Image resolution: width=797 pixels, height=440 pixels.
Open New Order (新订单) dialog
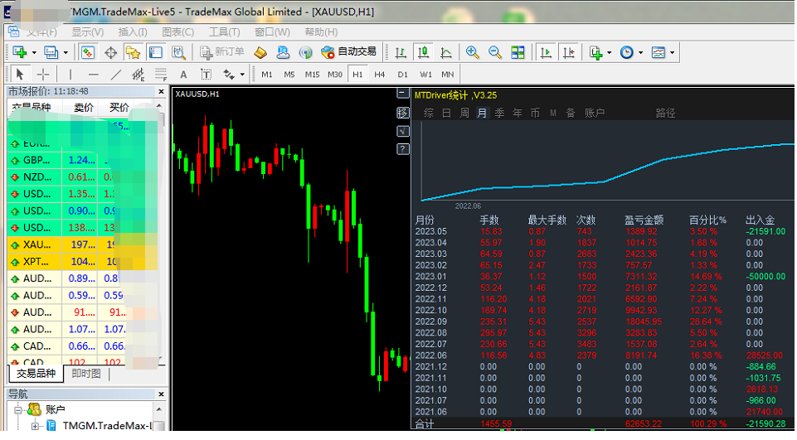(222, 52)
